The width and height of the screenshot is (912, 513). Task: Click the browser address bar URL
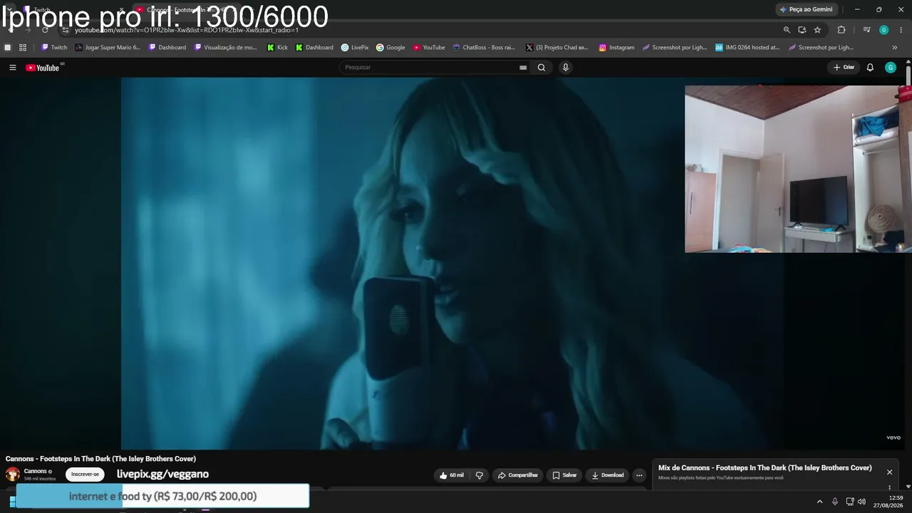(x=187, y=30)
